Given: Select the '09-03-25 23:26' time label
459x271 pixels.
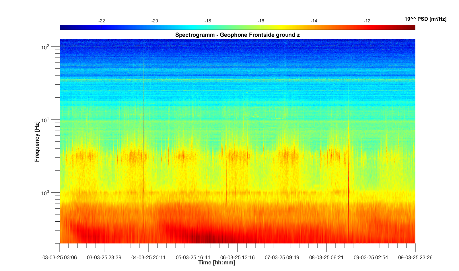Looking at the screenshot, I should 415,258.
